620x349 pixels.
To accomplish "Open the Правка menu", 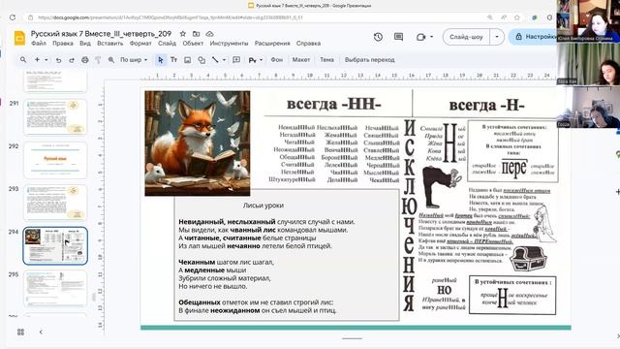I will pyautogui.click(x=63, y=43).
